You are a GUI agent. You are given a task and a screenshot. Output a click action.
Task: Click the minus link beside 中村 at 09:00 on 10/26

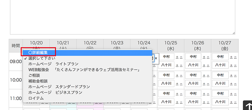208,57
